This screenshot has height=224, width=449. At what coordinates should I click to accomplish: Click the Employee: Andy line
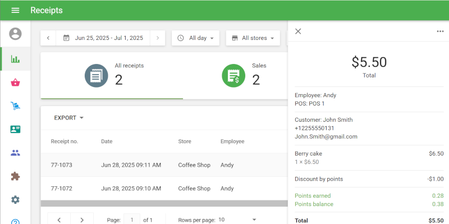[x=315, y=95]
